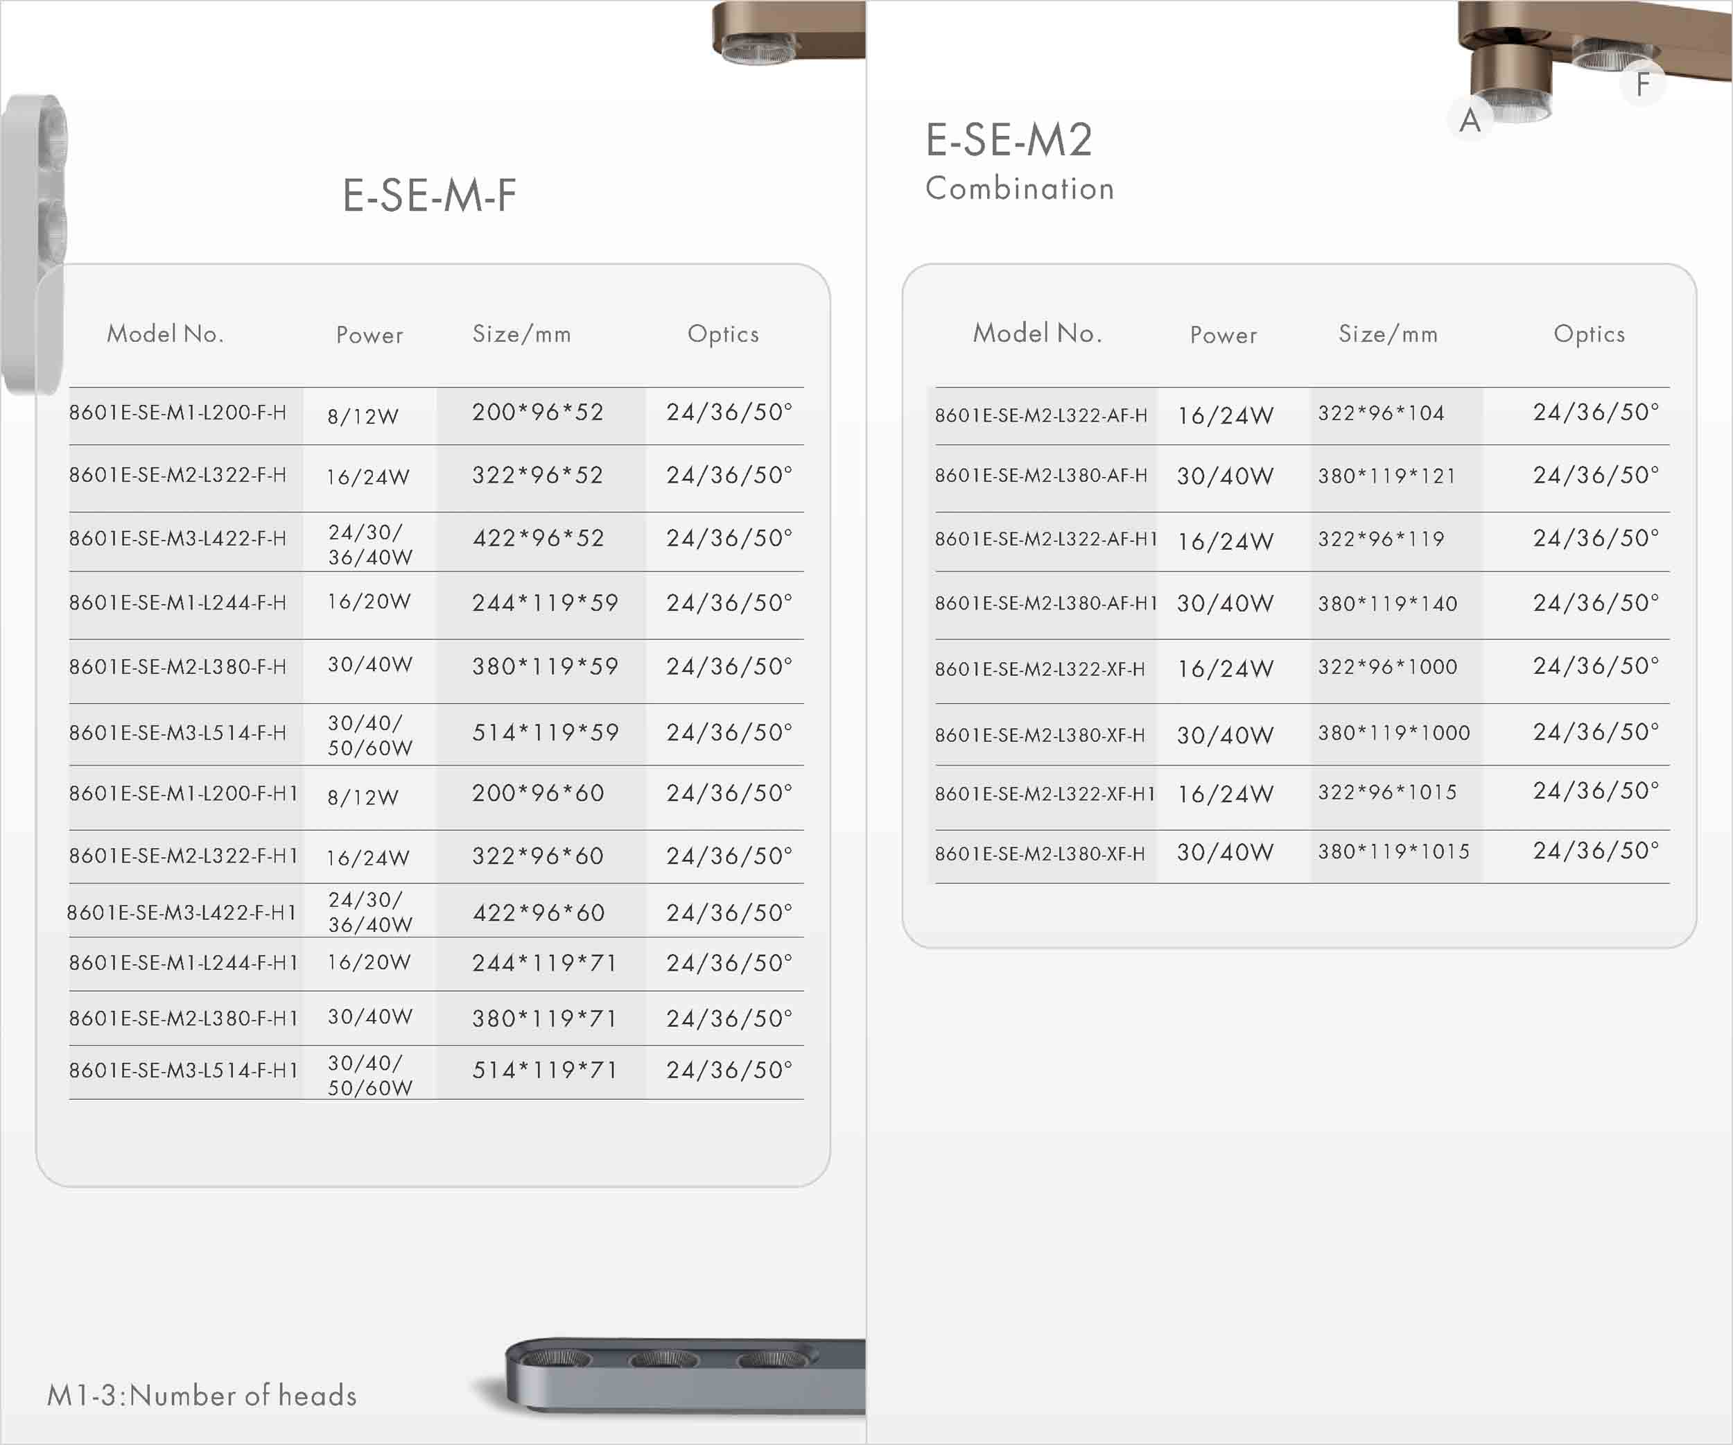Click the right table's Power header
The width and height of the screenshot is (1733, 1445).
click(x=1223, y=335)
